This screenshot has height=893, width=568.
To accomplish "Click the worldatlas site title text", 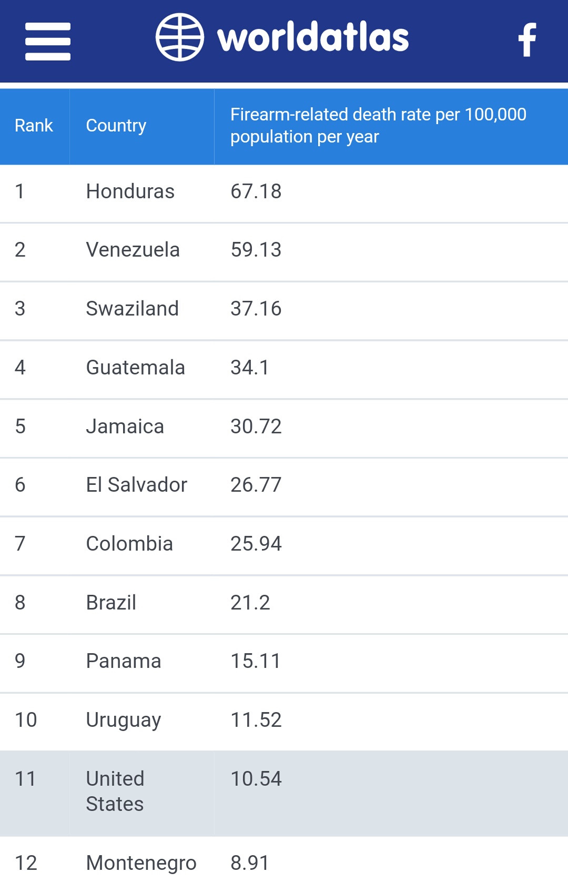I will (x=313, y=37).
